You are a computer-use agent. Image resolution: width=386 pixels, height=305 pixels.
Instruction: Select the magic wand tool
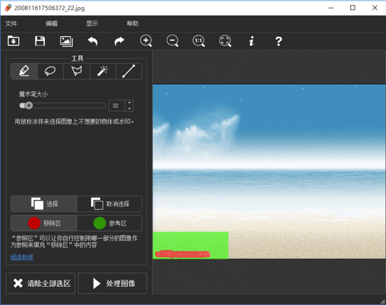103,72
